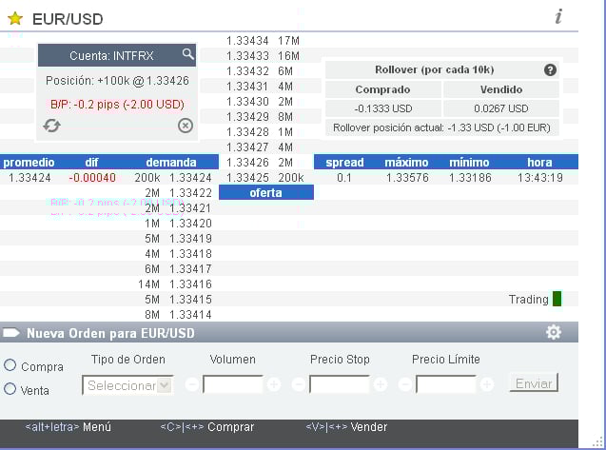This screenshot has width=606, height=450.
Task: Click the mínimo value 1.33186
Action: pos(470,178)
